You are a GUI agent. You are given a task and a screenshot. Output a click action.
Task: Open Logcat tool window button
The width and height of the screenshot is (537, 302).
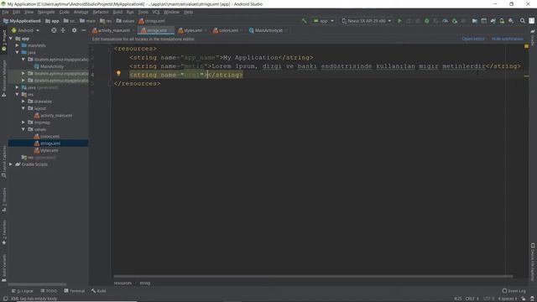(x=23, y=291)
